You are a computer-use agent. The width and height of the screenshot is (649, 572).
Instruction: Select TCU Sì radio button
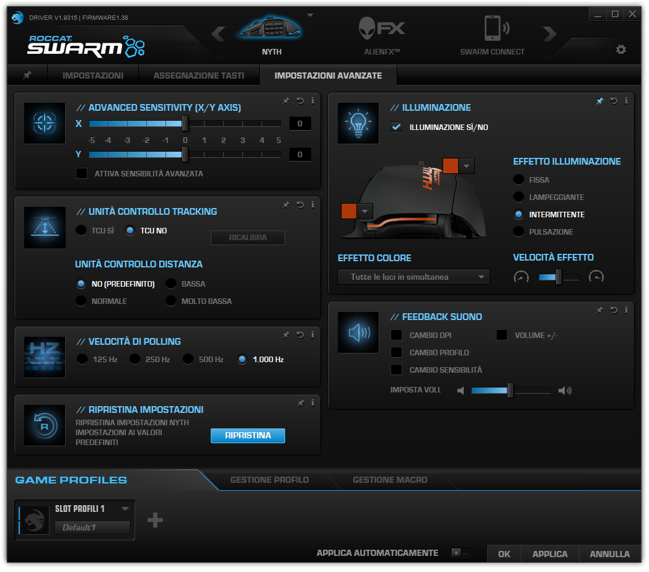pyautogui.click(x=81, y=230)
